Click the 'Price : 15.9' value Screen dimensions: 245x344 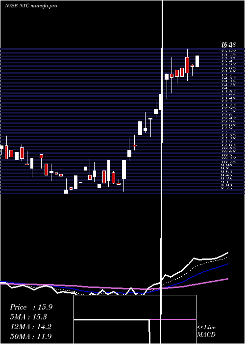[31, 307]
